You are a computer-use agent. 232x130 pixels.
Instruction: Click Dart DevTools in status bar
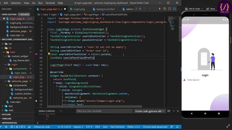(x=117, y=127)
